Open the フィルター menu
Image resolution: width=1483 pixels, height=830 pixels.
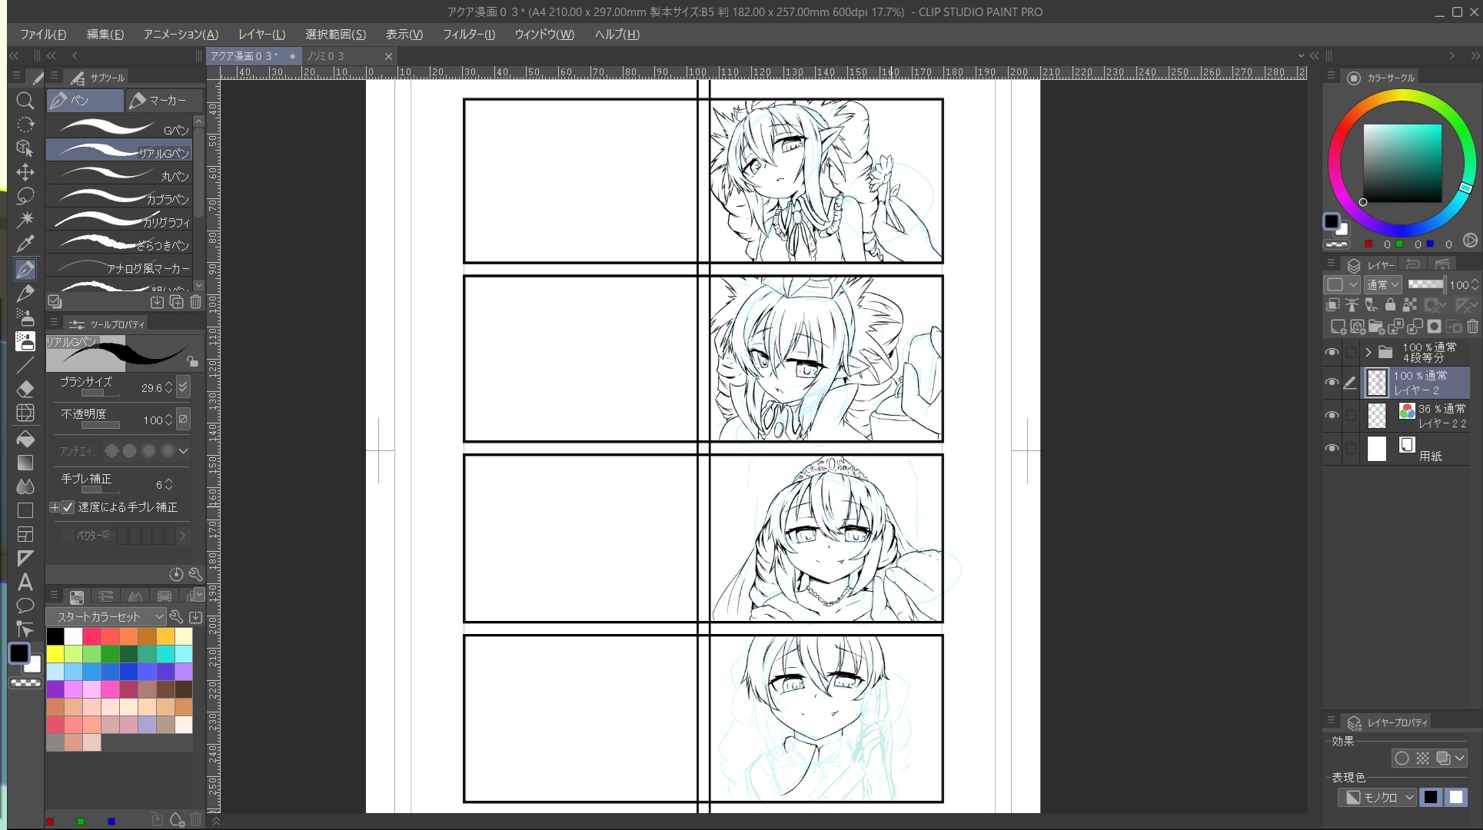[468, 35]
